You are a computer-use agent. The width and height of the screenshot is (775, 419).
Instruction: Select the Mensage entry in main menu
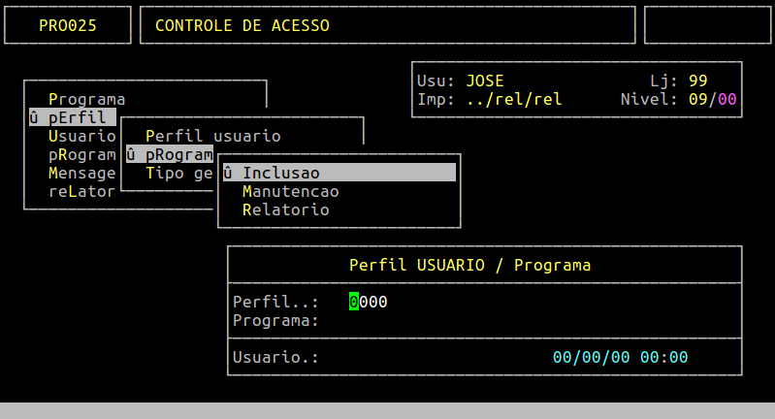[81, 173]
